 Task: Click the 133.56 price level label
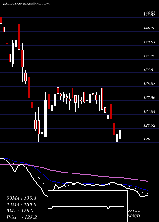[149, 98]
